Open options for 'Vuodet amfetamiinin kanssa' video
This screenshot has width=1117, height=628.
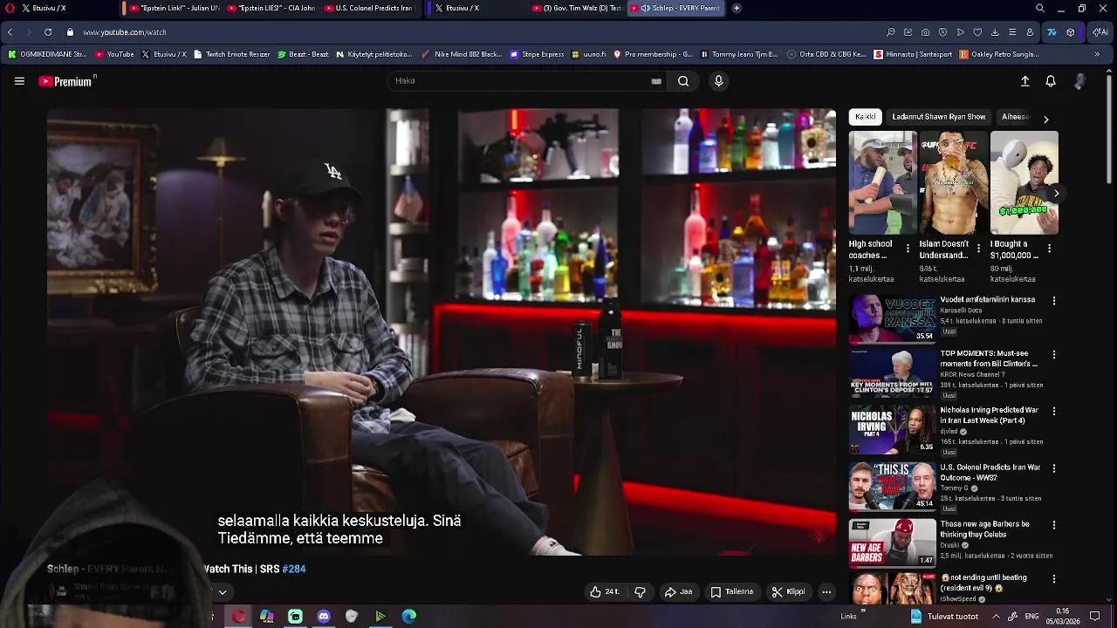1054,301
